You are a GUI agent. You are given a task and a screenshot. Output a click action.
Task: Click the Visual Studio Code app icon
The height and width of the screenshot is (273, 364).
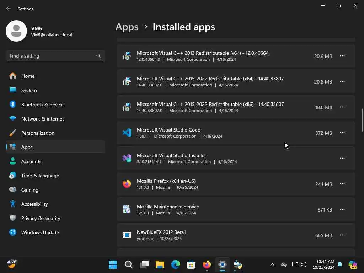(127, 133)
